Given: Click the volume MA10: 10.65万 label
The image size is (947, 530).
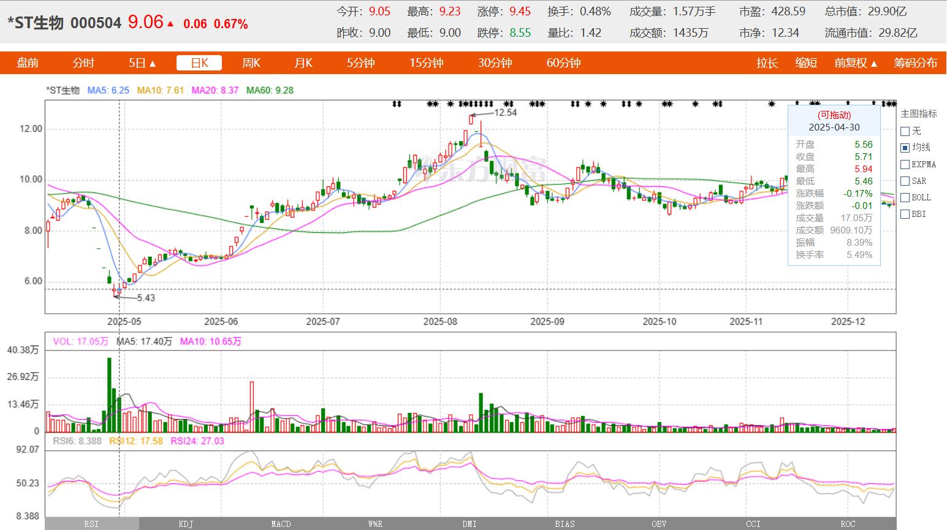Looking at the screenshot, I should pos(211,341).
